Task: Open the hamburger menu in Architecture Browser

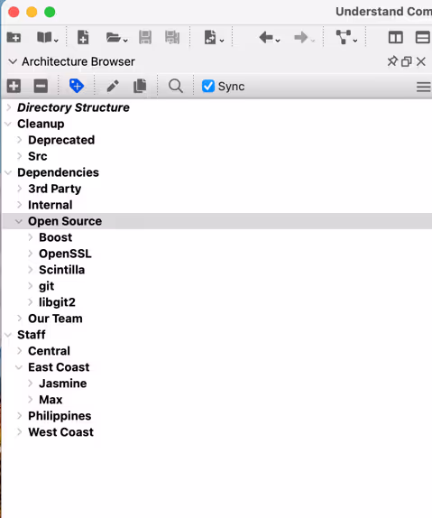Action: pos(423,87)
